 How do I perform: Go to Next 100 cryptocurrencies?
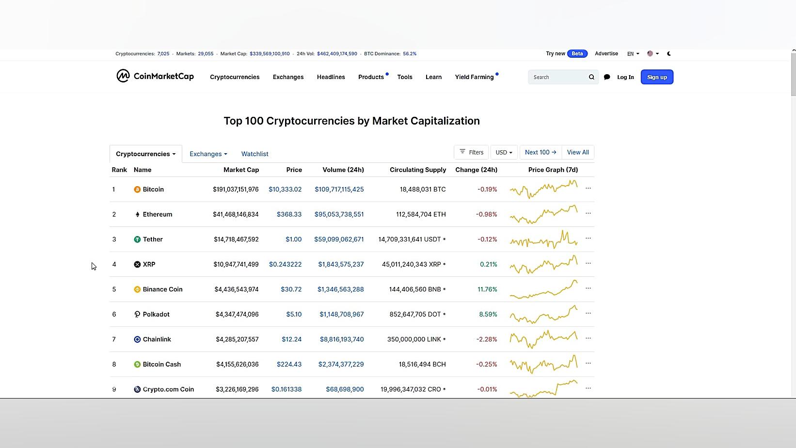tap(541, 152)
